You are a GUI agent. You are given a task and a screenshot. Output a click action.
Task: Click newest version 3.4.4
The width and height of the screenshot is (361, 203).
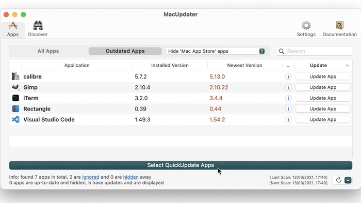[216, 98]
